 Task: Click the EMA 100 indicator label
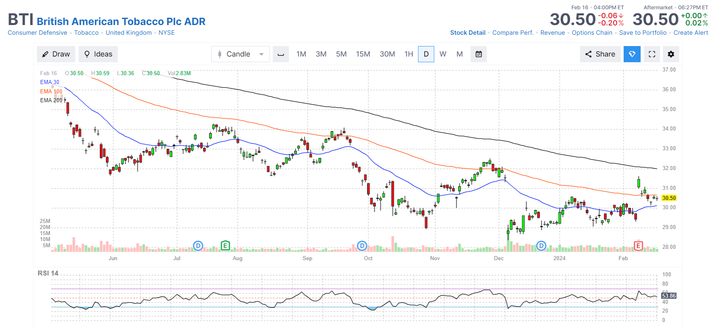(x=51, y=91)
